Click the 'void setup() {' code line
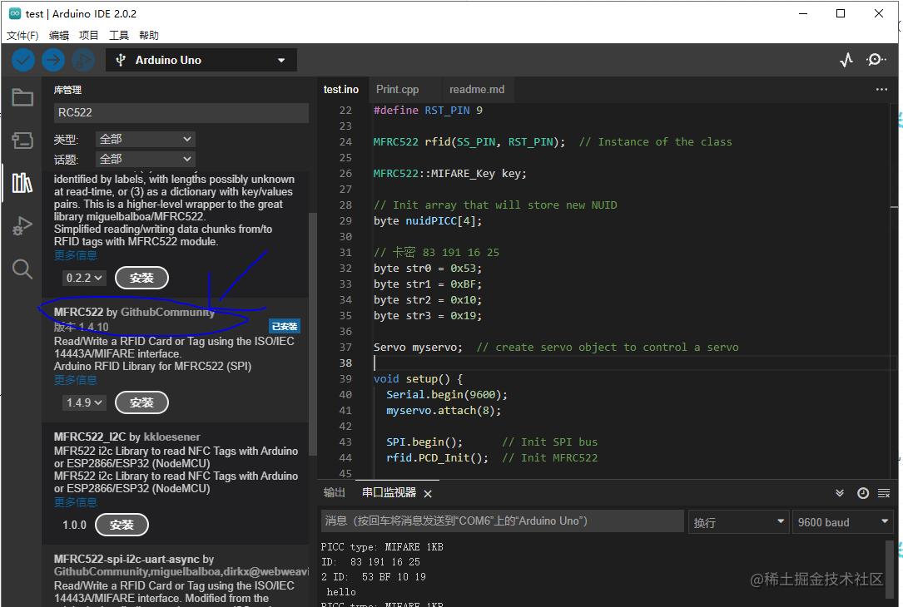Screen dimensions: 903x607 418,379
